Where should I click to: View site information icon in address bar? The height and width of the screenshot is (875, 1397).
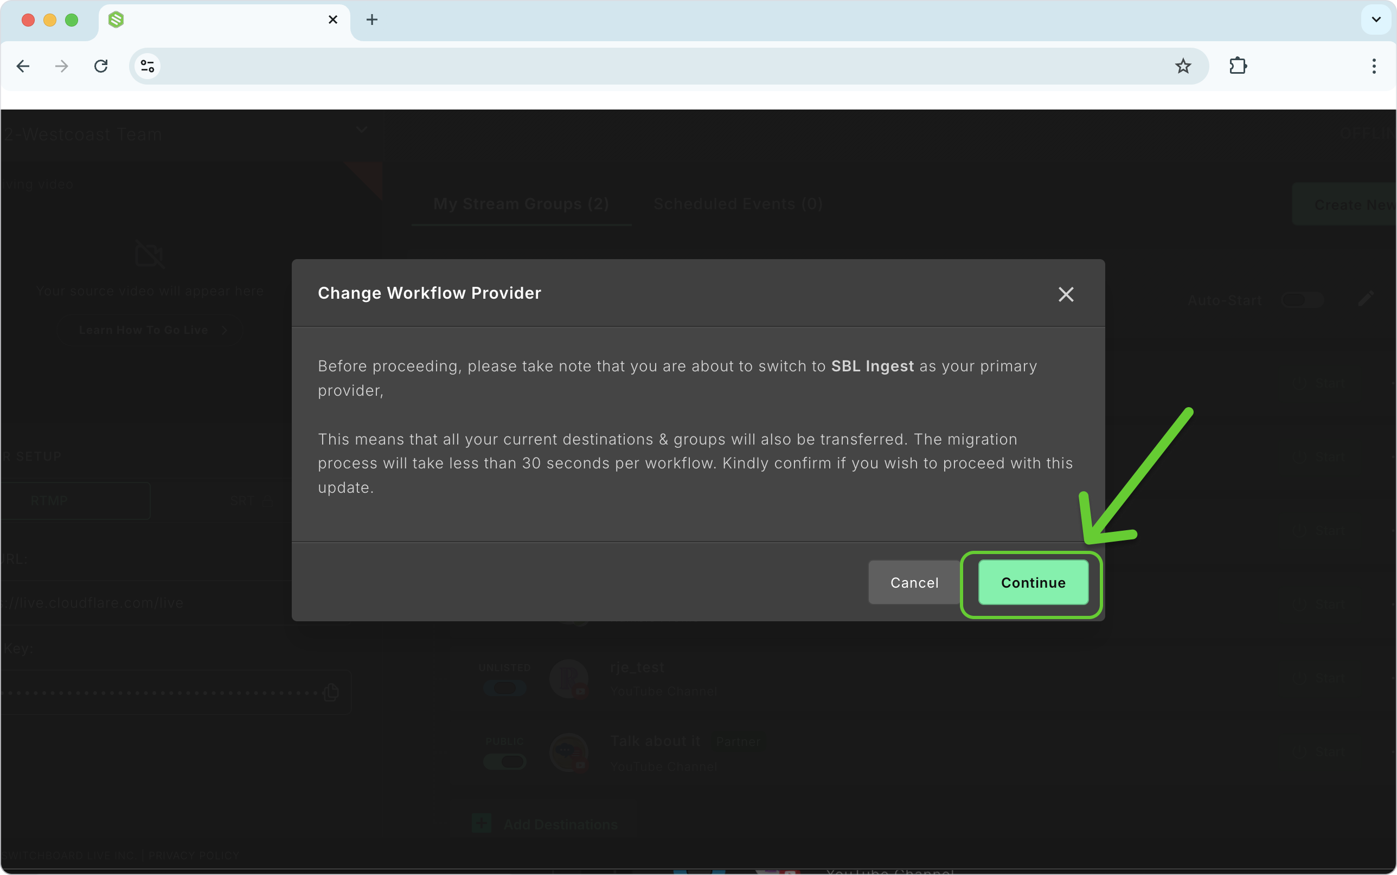coord(148,66)
